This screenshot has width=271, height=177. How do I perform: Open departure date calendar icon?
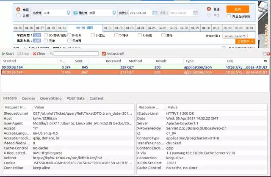coord(155,13)
